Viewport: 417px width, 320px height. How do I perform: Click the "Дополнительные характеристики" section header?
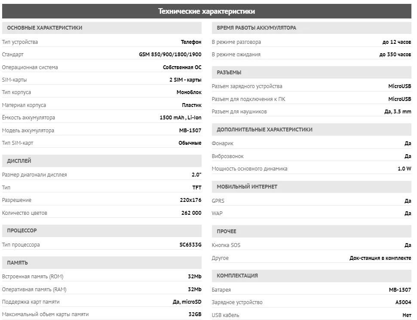coord(264,130)
